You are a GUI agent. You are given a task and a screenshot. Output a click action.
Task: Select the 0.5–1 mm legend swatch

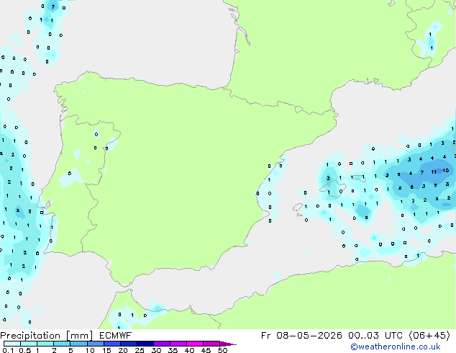pos(29,344)
